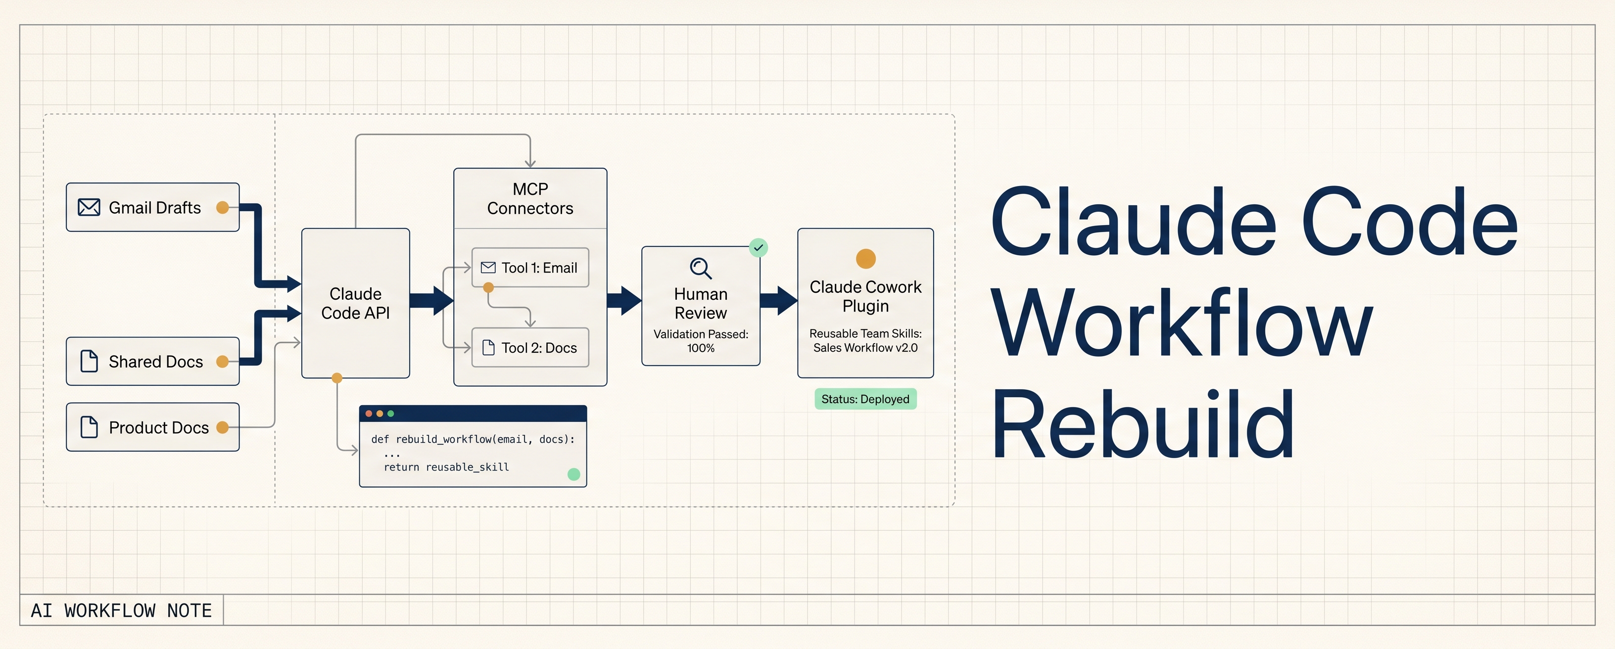Click the document icon in Tool 2: Docs
The width and height of the screenshot is (1615, 649).
point(488,347)
